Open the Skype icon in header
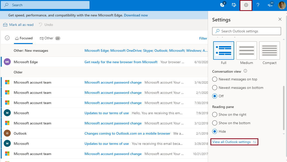 click(222, 5)
